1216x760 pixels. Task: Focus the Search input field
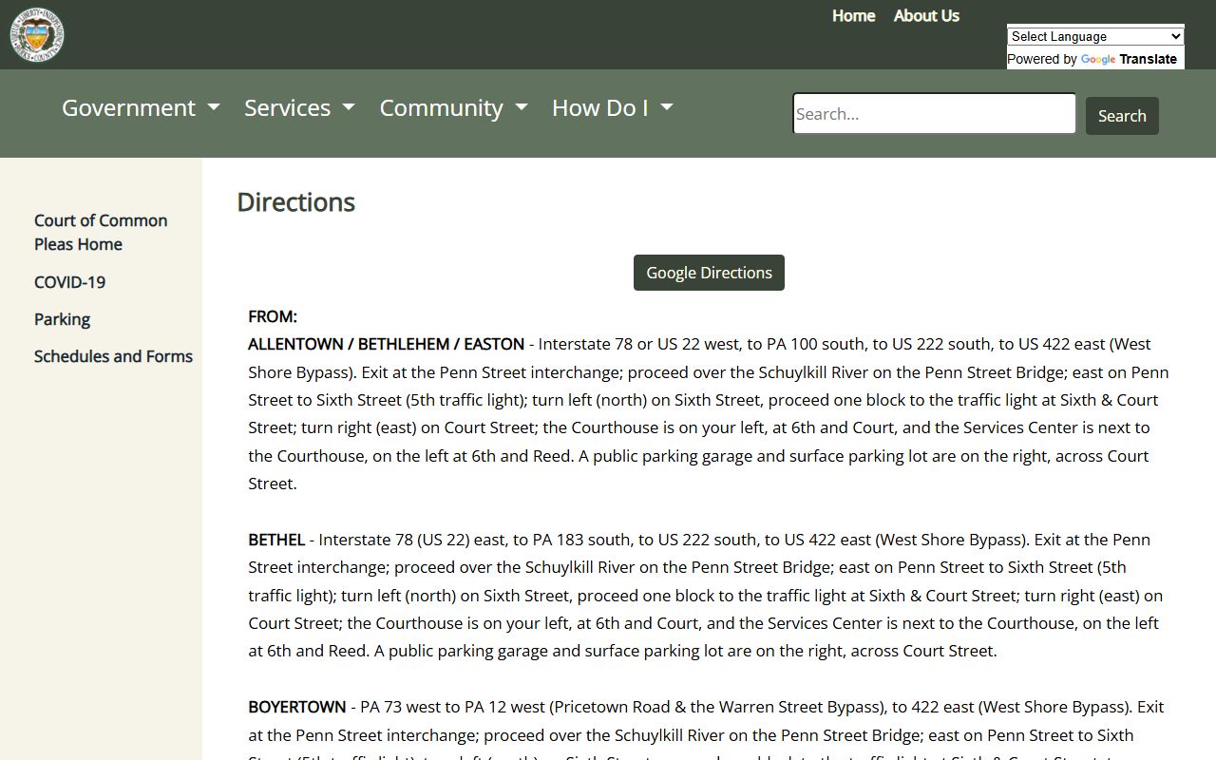(x=934, y=114)
